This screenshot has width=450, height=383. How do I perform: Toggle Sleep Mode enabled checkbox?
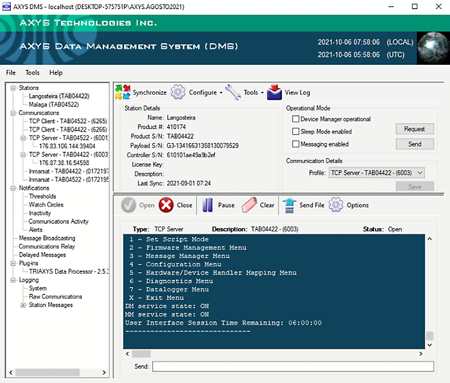(x=296, y=132)
